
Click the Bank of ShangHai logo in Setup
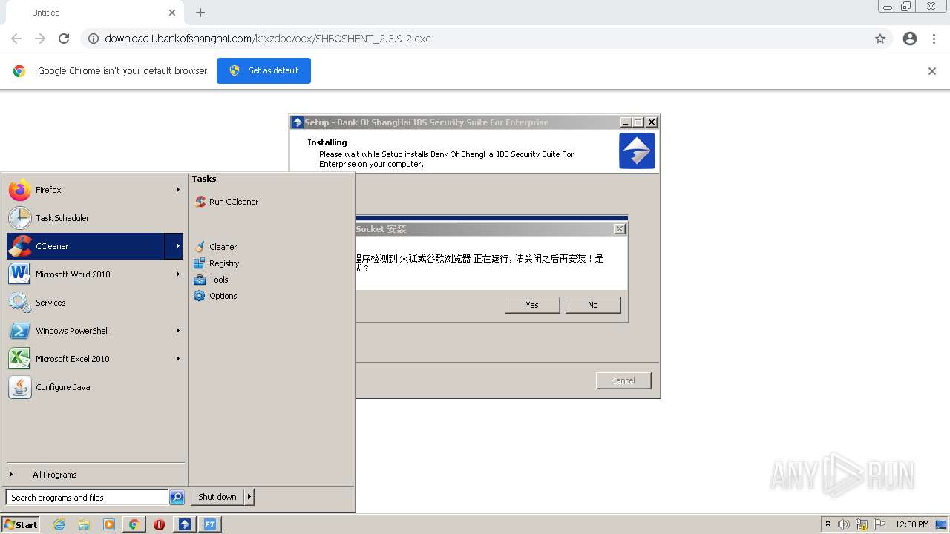click(x=637, y=151)
